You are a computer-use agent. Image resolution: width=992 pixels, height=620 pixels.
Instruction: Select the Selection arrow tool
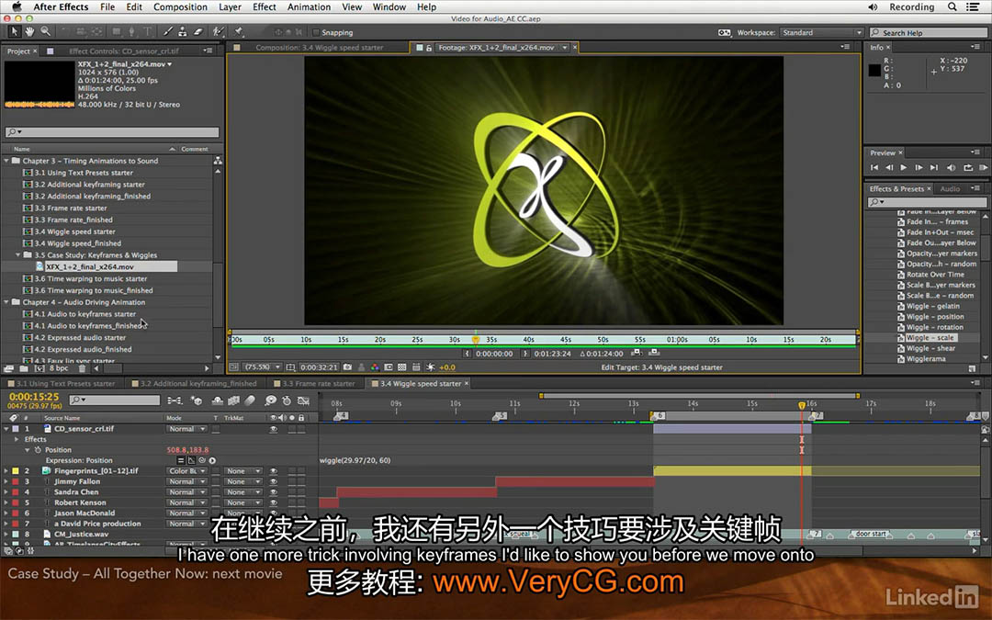pyautogui.click(x=15, y=31)
